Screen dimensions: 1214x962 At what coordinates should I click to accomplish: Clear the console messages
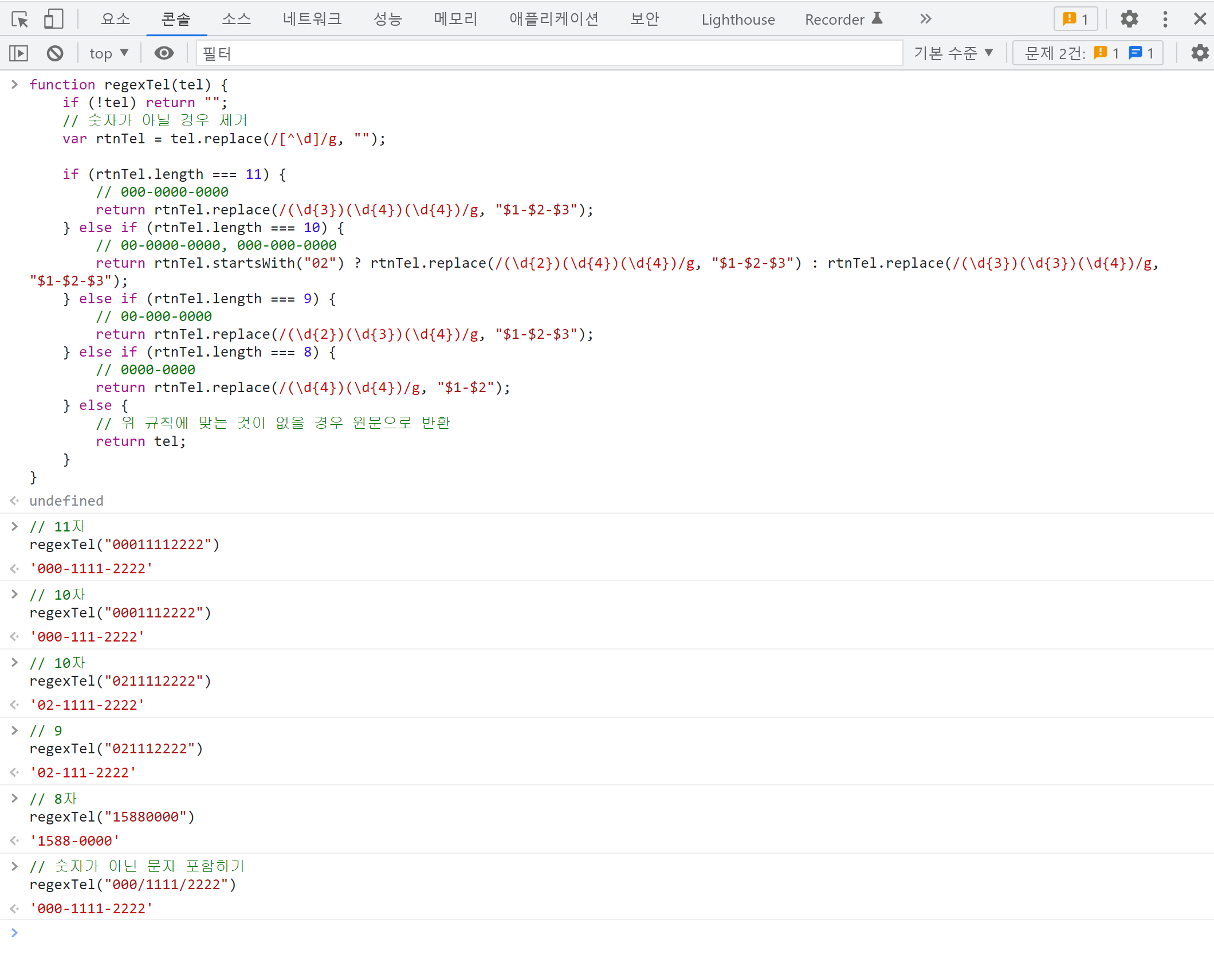tap(54, 53)
